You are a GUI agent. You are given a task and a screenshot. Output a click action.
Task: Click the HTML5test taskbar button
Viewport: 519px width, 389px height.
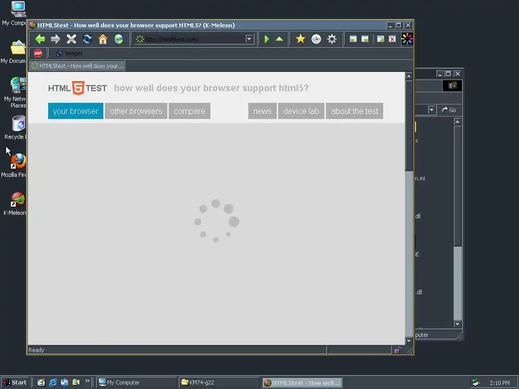point(302,382)
